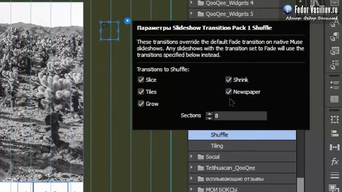Click the Newspaper checkbox label text
Image resolution: width=342 pixels, height=192 pixels.
pos(247,92)
